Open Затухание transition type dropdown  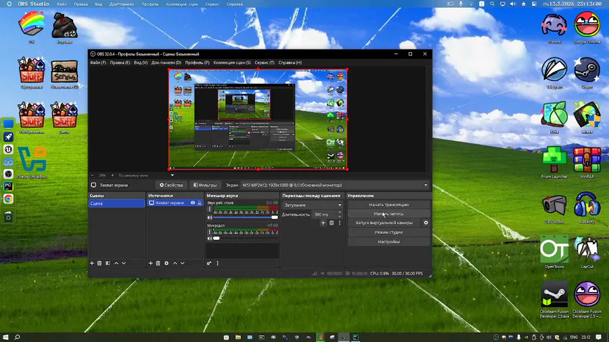tap(312, 205)
